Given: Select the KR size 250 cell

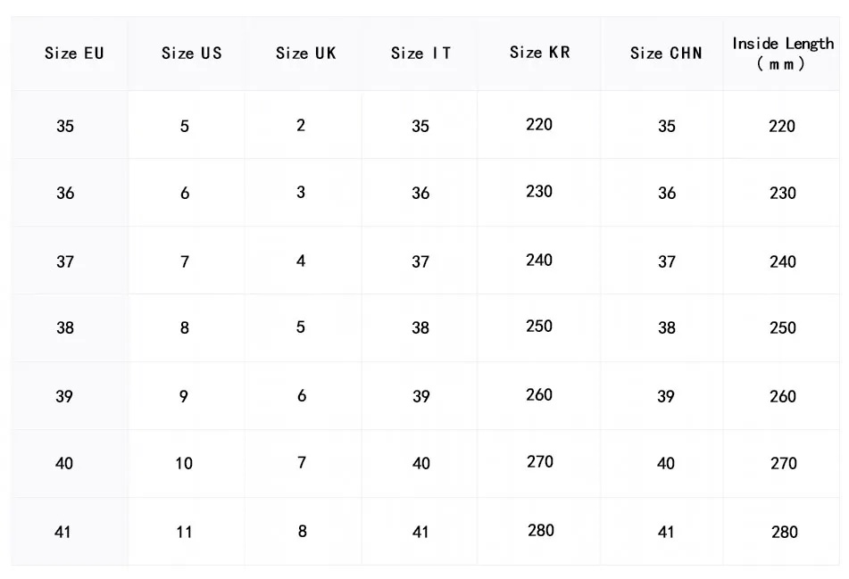Looking at the screenshot, I should [x=539, y=327].
